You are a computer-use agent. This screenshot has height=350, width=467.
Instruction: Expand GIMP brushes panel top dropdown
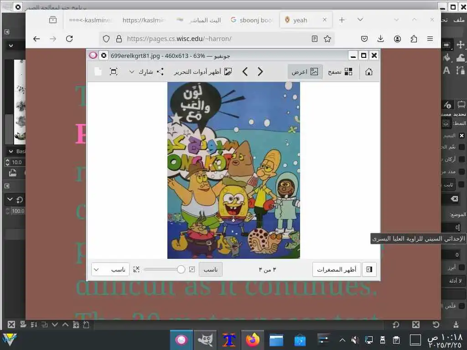tap(11, 46)
